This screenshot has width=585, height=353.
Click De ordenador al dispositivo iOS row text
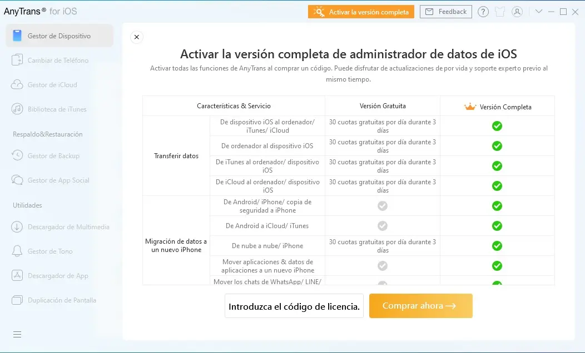pos(267,145)
